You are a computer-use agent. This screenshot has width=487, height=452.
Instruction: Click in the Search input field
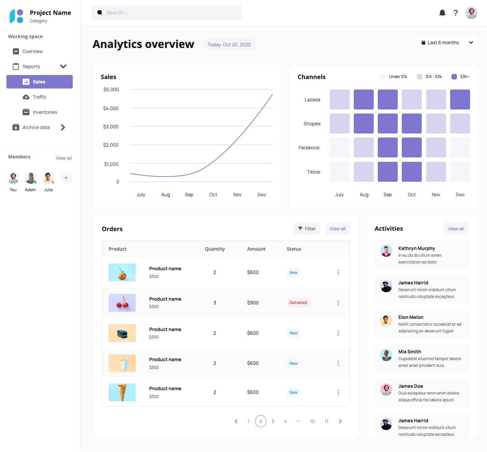click(166, 13)
